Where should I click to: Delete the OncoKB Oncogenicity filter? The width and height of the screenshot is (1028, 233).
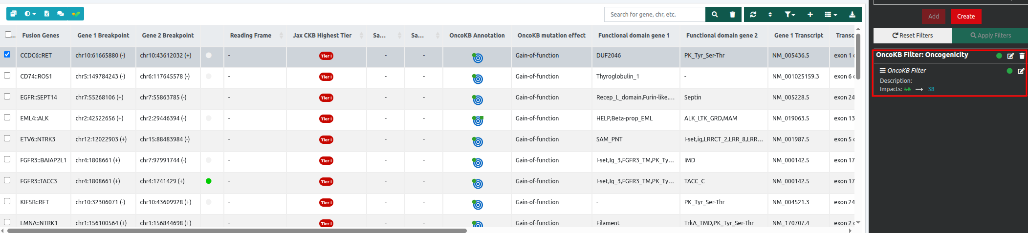(1022, 56)
